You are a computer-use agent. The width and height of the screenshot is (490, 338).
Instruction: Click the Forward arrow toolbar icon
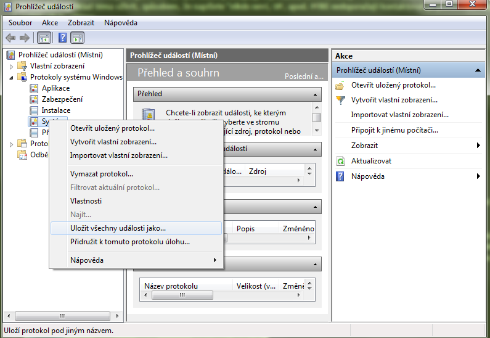pyautogui.click(x=25, y=38)
